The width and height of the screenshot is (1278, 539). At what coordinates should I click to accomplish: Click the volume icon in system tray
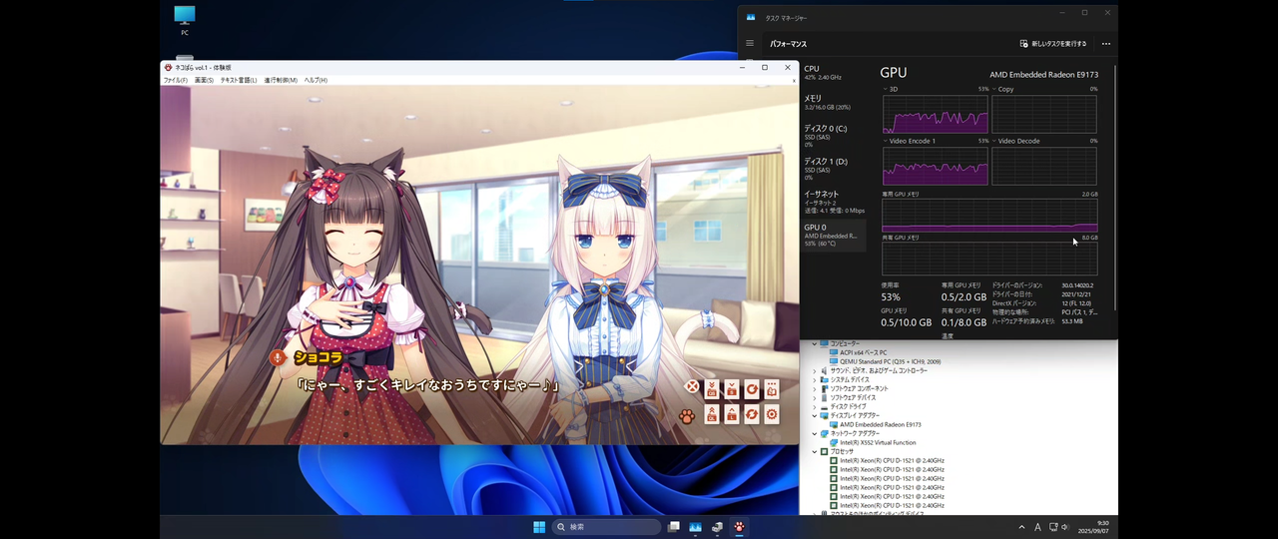(x=1065, y=527)
